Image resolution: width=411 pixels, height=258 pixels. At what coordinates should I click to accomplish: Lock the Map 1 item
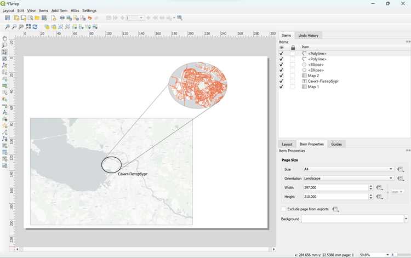(293, 87)
